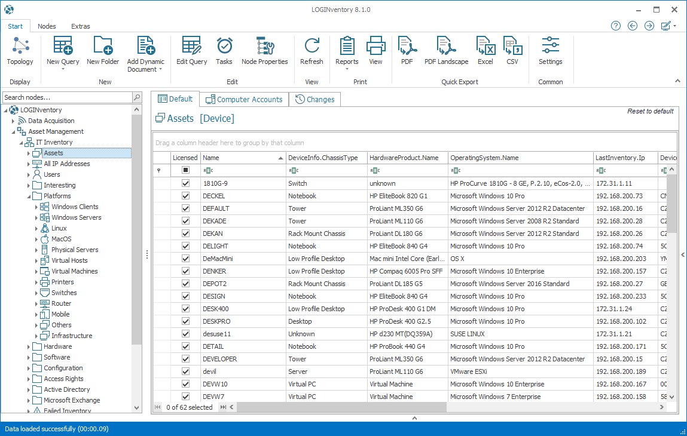This screenshot has width=687, height=436.
Task: Switch to the Extras ribbon tab
Action: pos(81,26)
